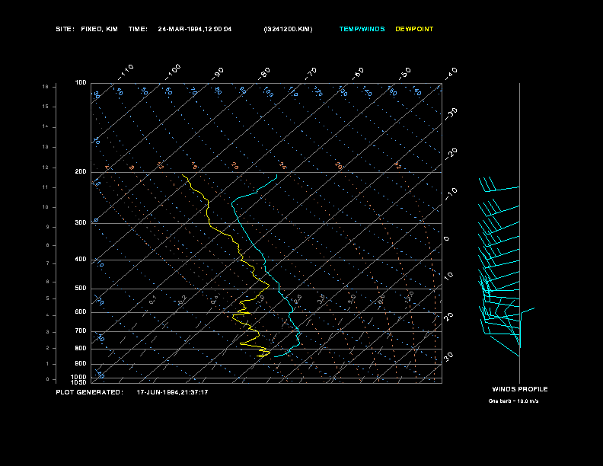603x466 pixels.
Task: Click the 400 pressure level label
Action: click(x=81, y=259)
